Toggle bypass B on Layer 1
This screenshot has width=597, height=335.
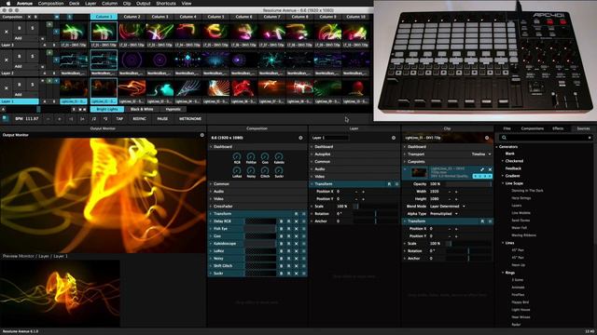point(20,85)
